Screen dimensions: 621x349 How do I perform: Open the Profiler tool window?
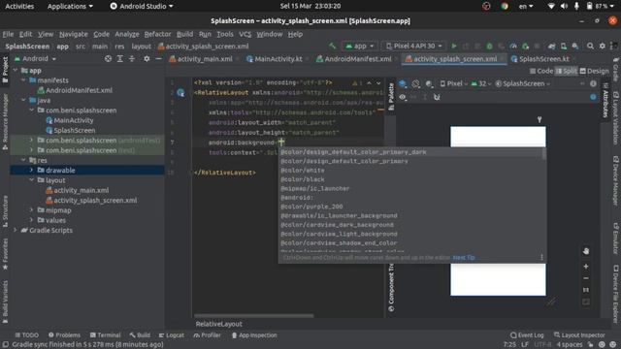click(x=207, y=335)
